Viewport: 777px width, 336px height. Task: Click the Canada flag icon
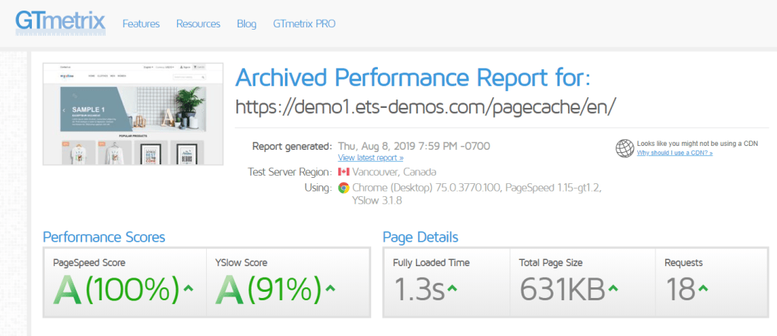click(x=343, y=172)
